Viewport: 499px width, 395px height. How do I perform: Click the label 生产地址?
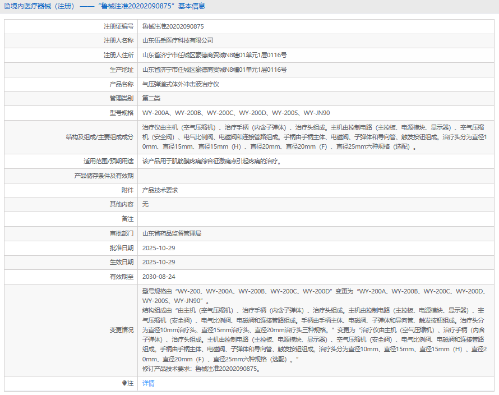pyautogui.click(x=122, y=70)
